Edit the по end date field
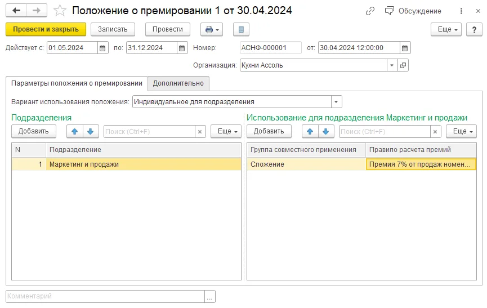Image resolution: width=487 pixels, height=308 pixels. point(151,48)
